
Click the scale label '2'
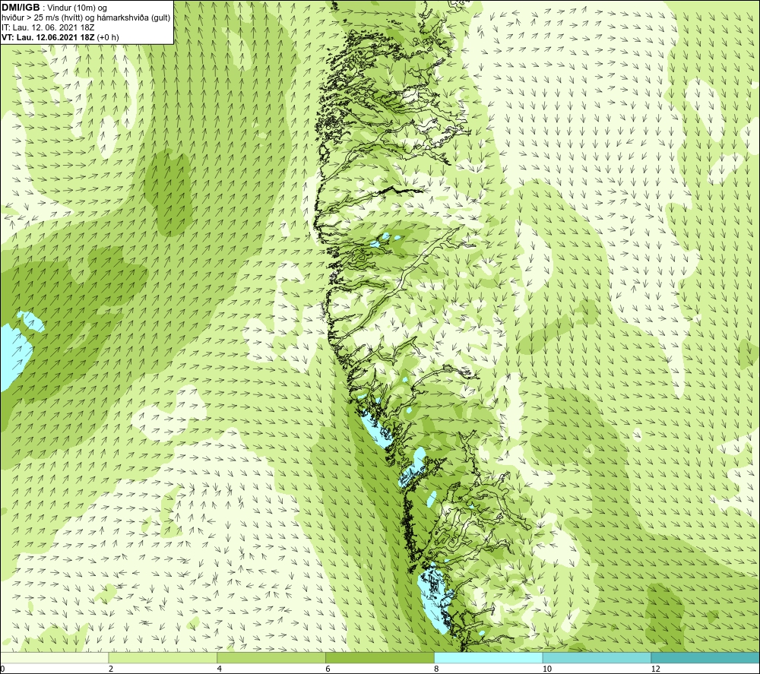tap(111, 669)
